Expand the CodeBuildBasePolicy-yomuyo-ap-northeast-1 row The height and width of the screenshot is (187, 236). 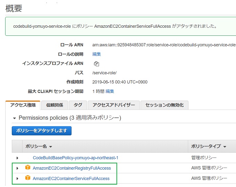[x=17, y=158]
